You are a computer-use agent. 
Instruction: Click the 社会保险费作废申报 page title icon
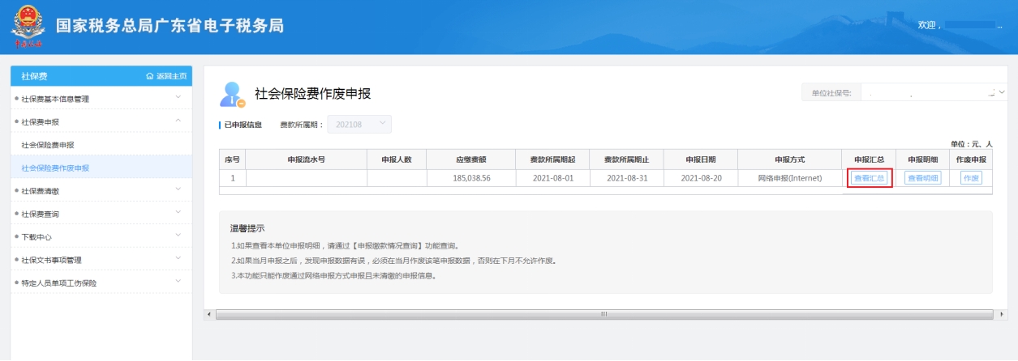coord(232,95)
